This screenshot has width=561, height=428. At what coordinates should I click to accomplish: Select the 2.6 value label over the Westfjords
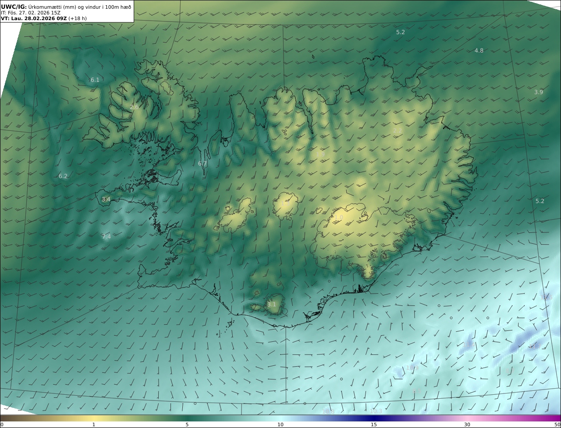pyautogui.click(x=134, y=107)
